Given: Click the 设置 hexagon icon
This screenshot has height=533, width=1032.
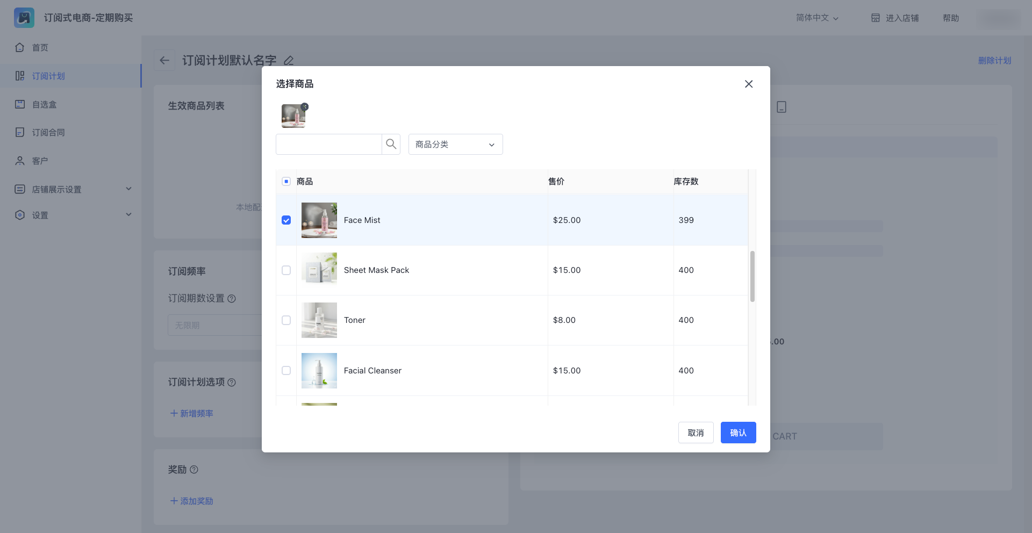Looking at the screenshot, I should tap(20, 215).
